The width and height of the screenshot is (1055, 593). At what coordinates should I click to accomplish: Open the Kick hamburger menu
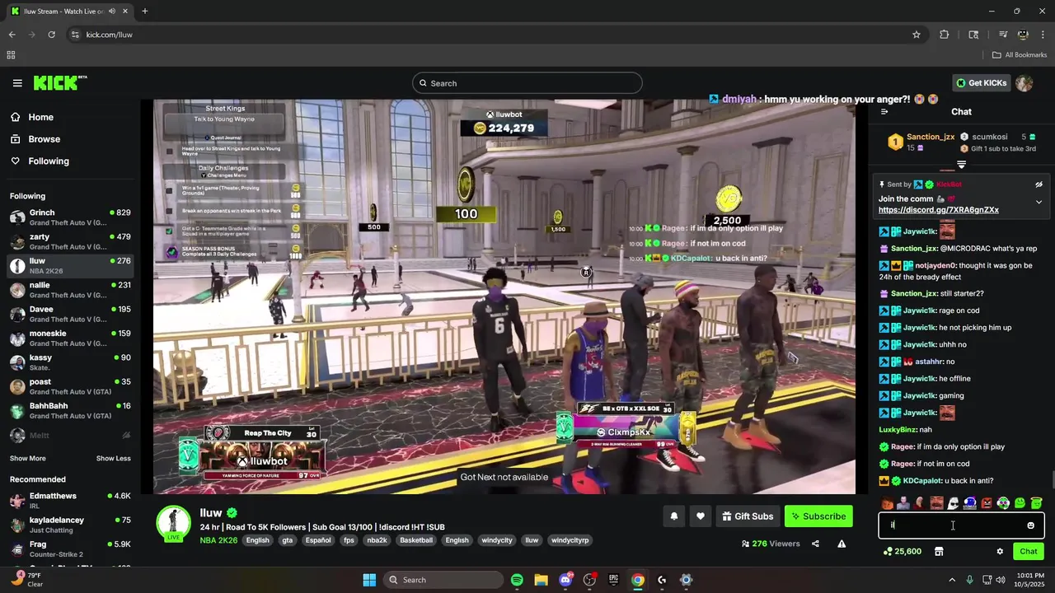[x=17, y=83]
